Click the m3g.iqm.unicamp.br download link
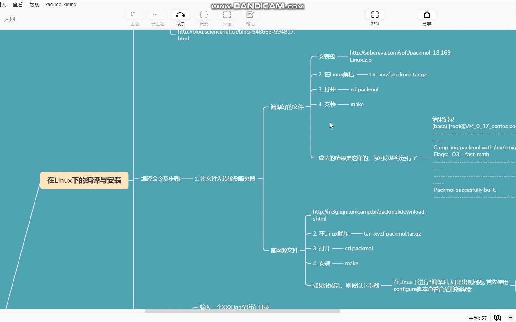Viewport: 516px width, 322px height. tap(369, 215)
